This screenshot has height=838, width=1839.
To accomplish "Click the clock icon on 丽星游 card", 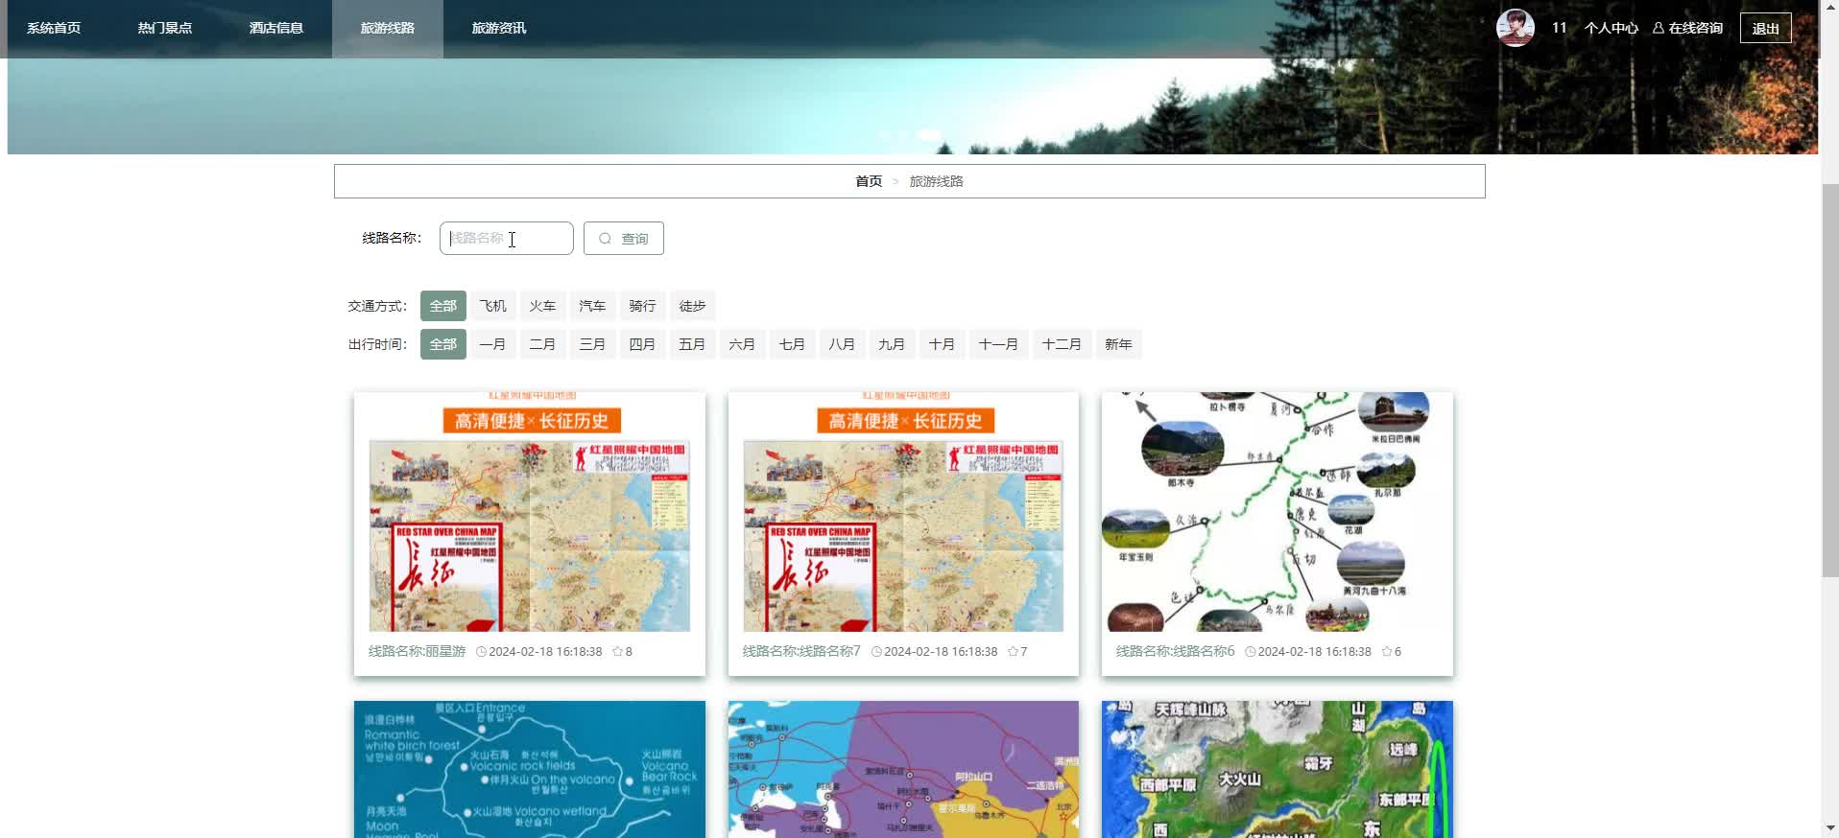I will [482, 652].
